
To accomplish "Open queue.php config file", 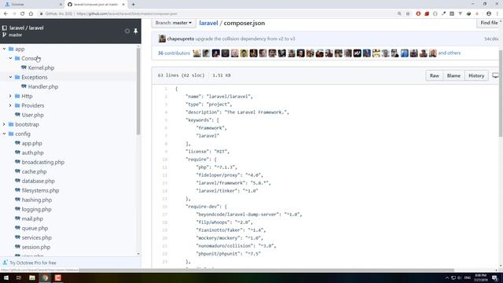I will tap(35, 228).
